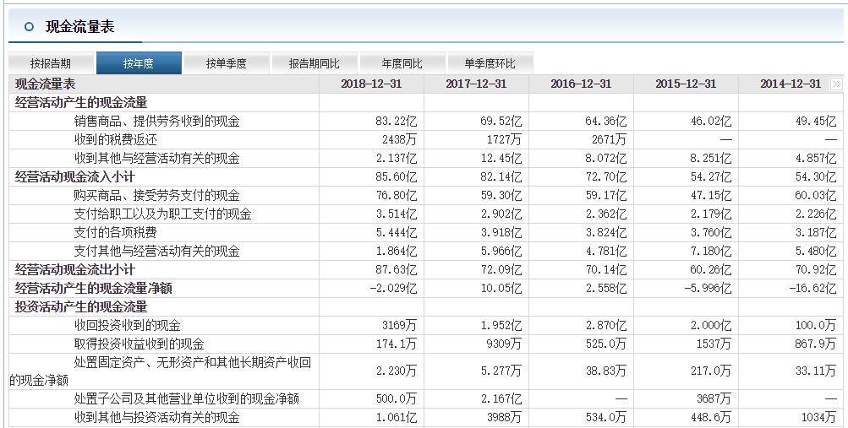Click the 2.167亿 subsidiary disposal for 2017
Viewport: 848px width, 428px height.
pyautogui.click(x=501, y=398)
